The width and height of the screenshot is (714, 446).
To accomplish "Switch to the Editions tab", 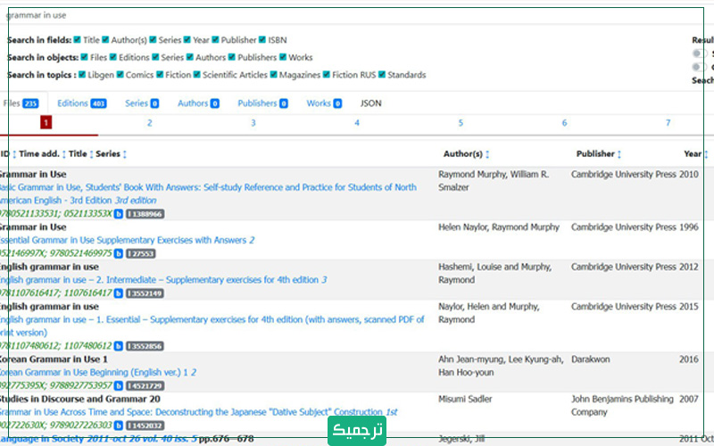I will pos(81,103).
